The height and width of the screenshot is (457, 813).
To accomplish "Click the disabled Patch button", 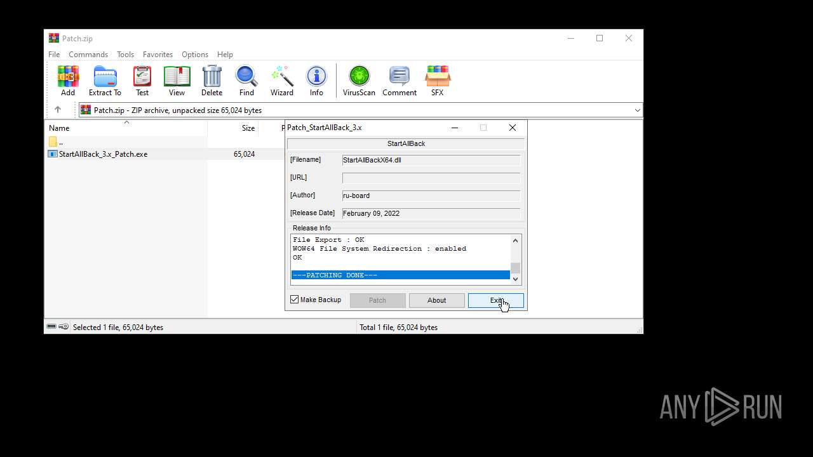I will coord(377,300).
